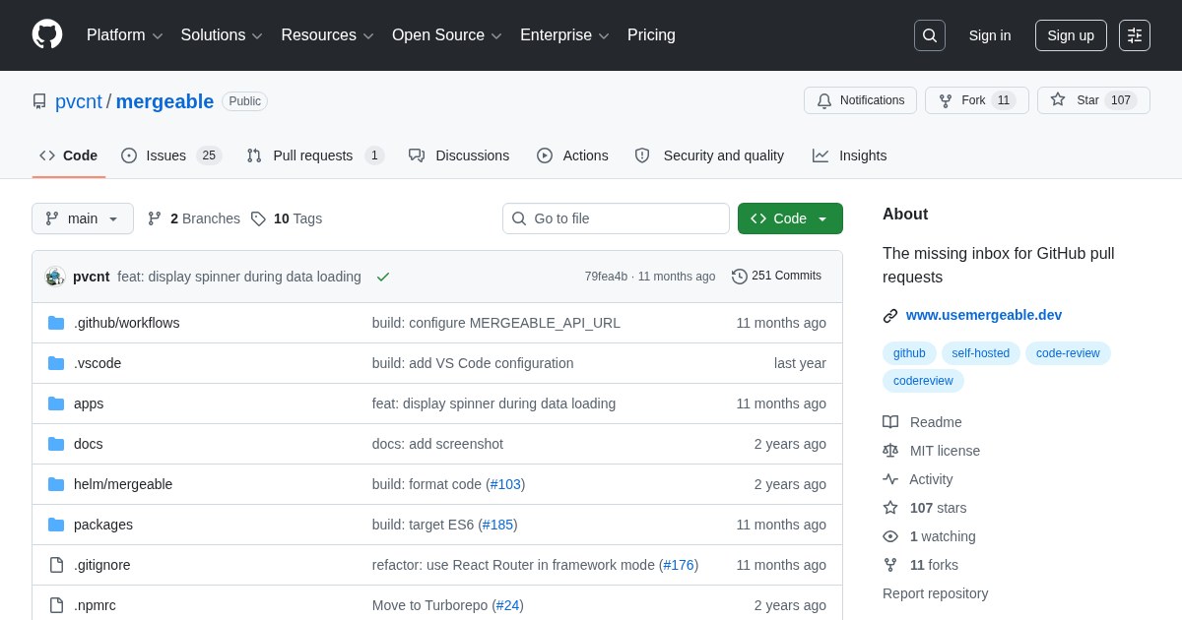The image size is (1182, 620).
Task: Click the Readme book icon
Action: pos(890,422)
